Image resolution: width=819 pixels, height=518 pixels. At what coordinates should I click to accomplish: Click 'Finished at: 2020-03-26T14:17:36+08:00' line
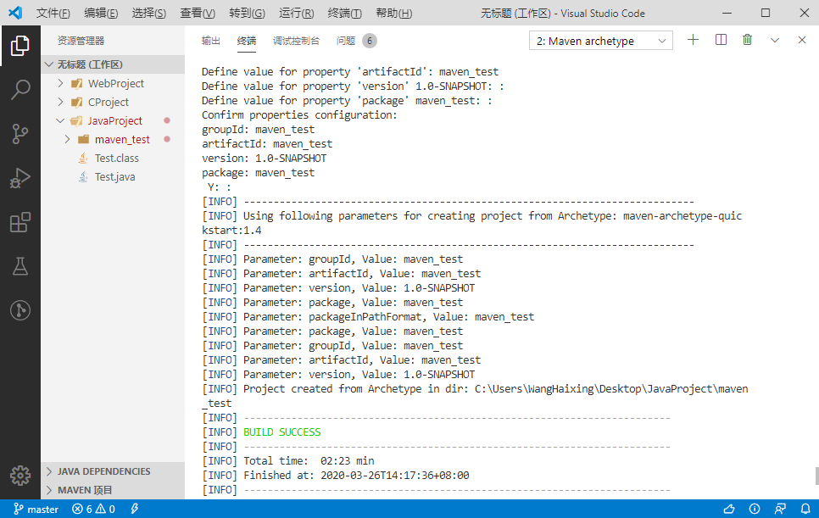click(356, 476)
